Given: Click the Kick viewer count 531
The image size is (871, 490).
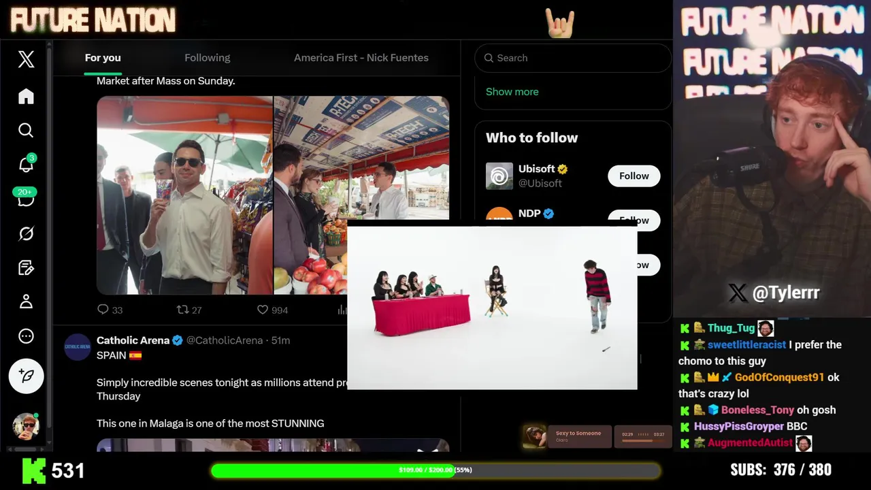Looking at the screenshot, I should pos(68,470).
